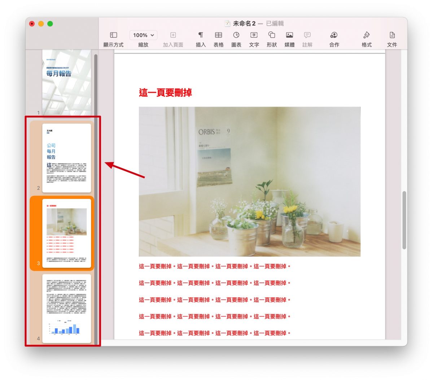This screenshot has height=380, width=433.
Task: Open the 顯示方式 view menu
Action: pos(113,39)
